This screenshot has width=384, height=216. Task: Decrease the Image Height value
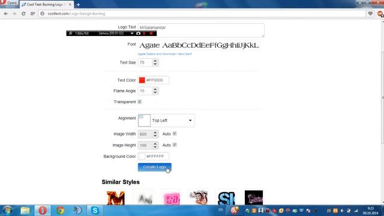[x=155, y=147]
